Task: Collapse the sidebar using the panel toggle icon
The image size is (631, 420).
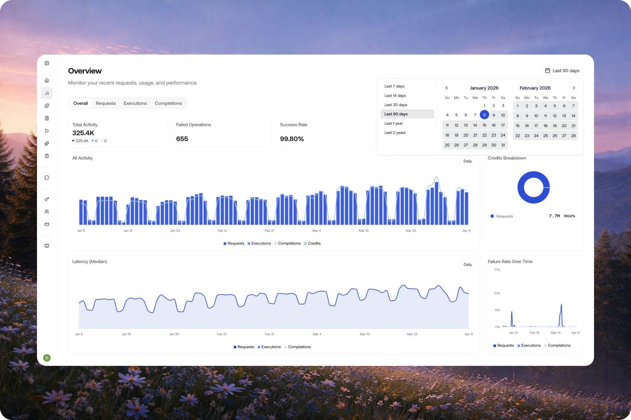Action: [x=47, y=63]
